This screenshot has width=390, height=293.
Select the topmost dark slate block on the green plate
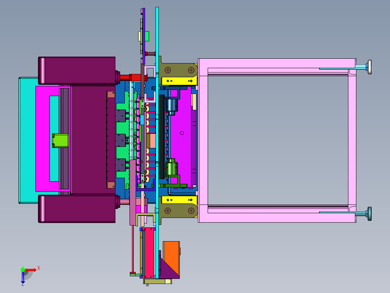tap(120, 116)
